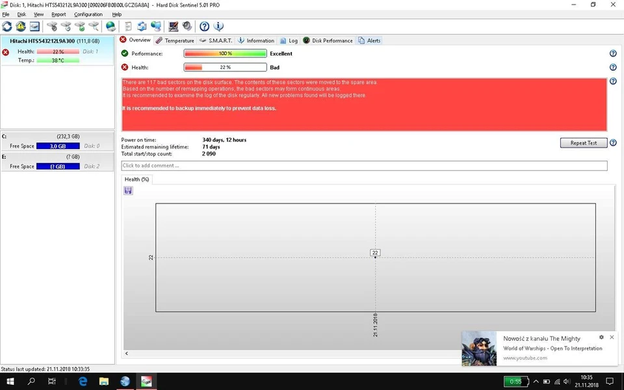This screenshot has width=624, height=390.
Task: Open the text report document toolbar icon
Action: [128, 27]
